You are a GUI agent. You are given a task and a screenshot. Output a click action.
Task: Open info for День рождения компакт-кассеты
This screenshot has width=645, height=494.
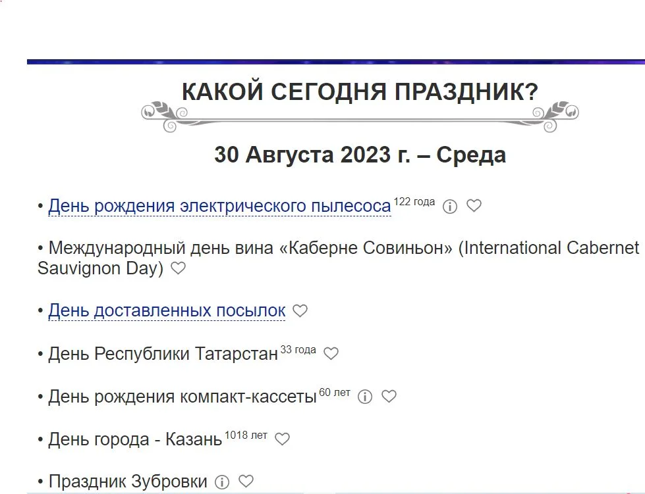point(364,397)
